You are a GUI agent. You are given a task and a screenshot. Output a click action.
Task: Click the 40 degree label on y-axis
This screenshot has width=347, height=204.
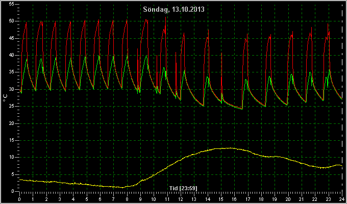[12, 55]
